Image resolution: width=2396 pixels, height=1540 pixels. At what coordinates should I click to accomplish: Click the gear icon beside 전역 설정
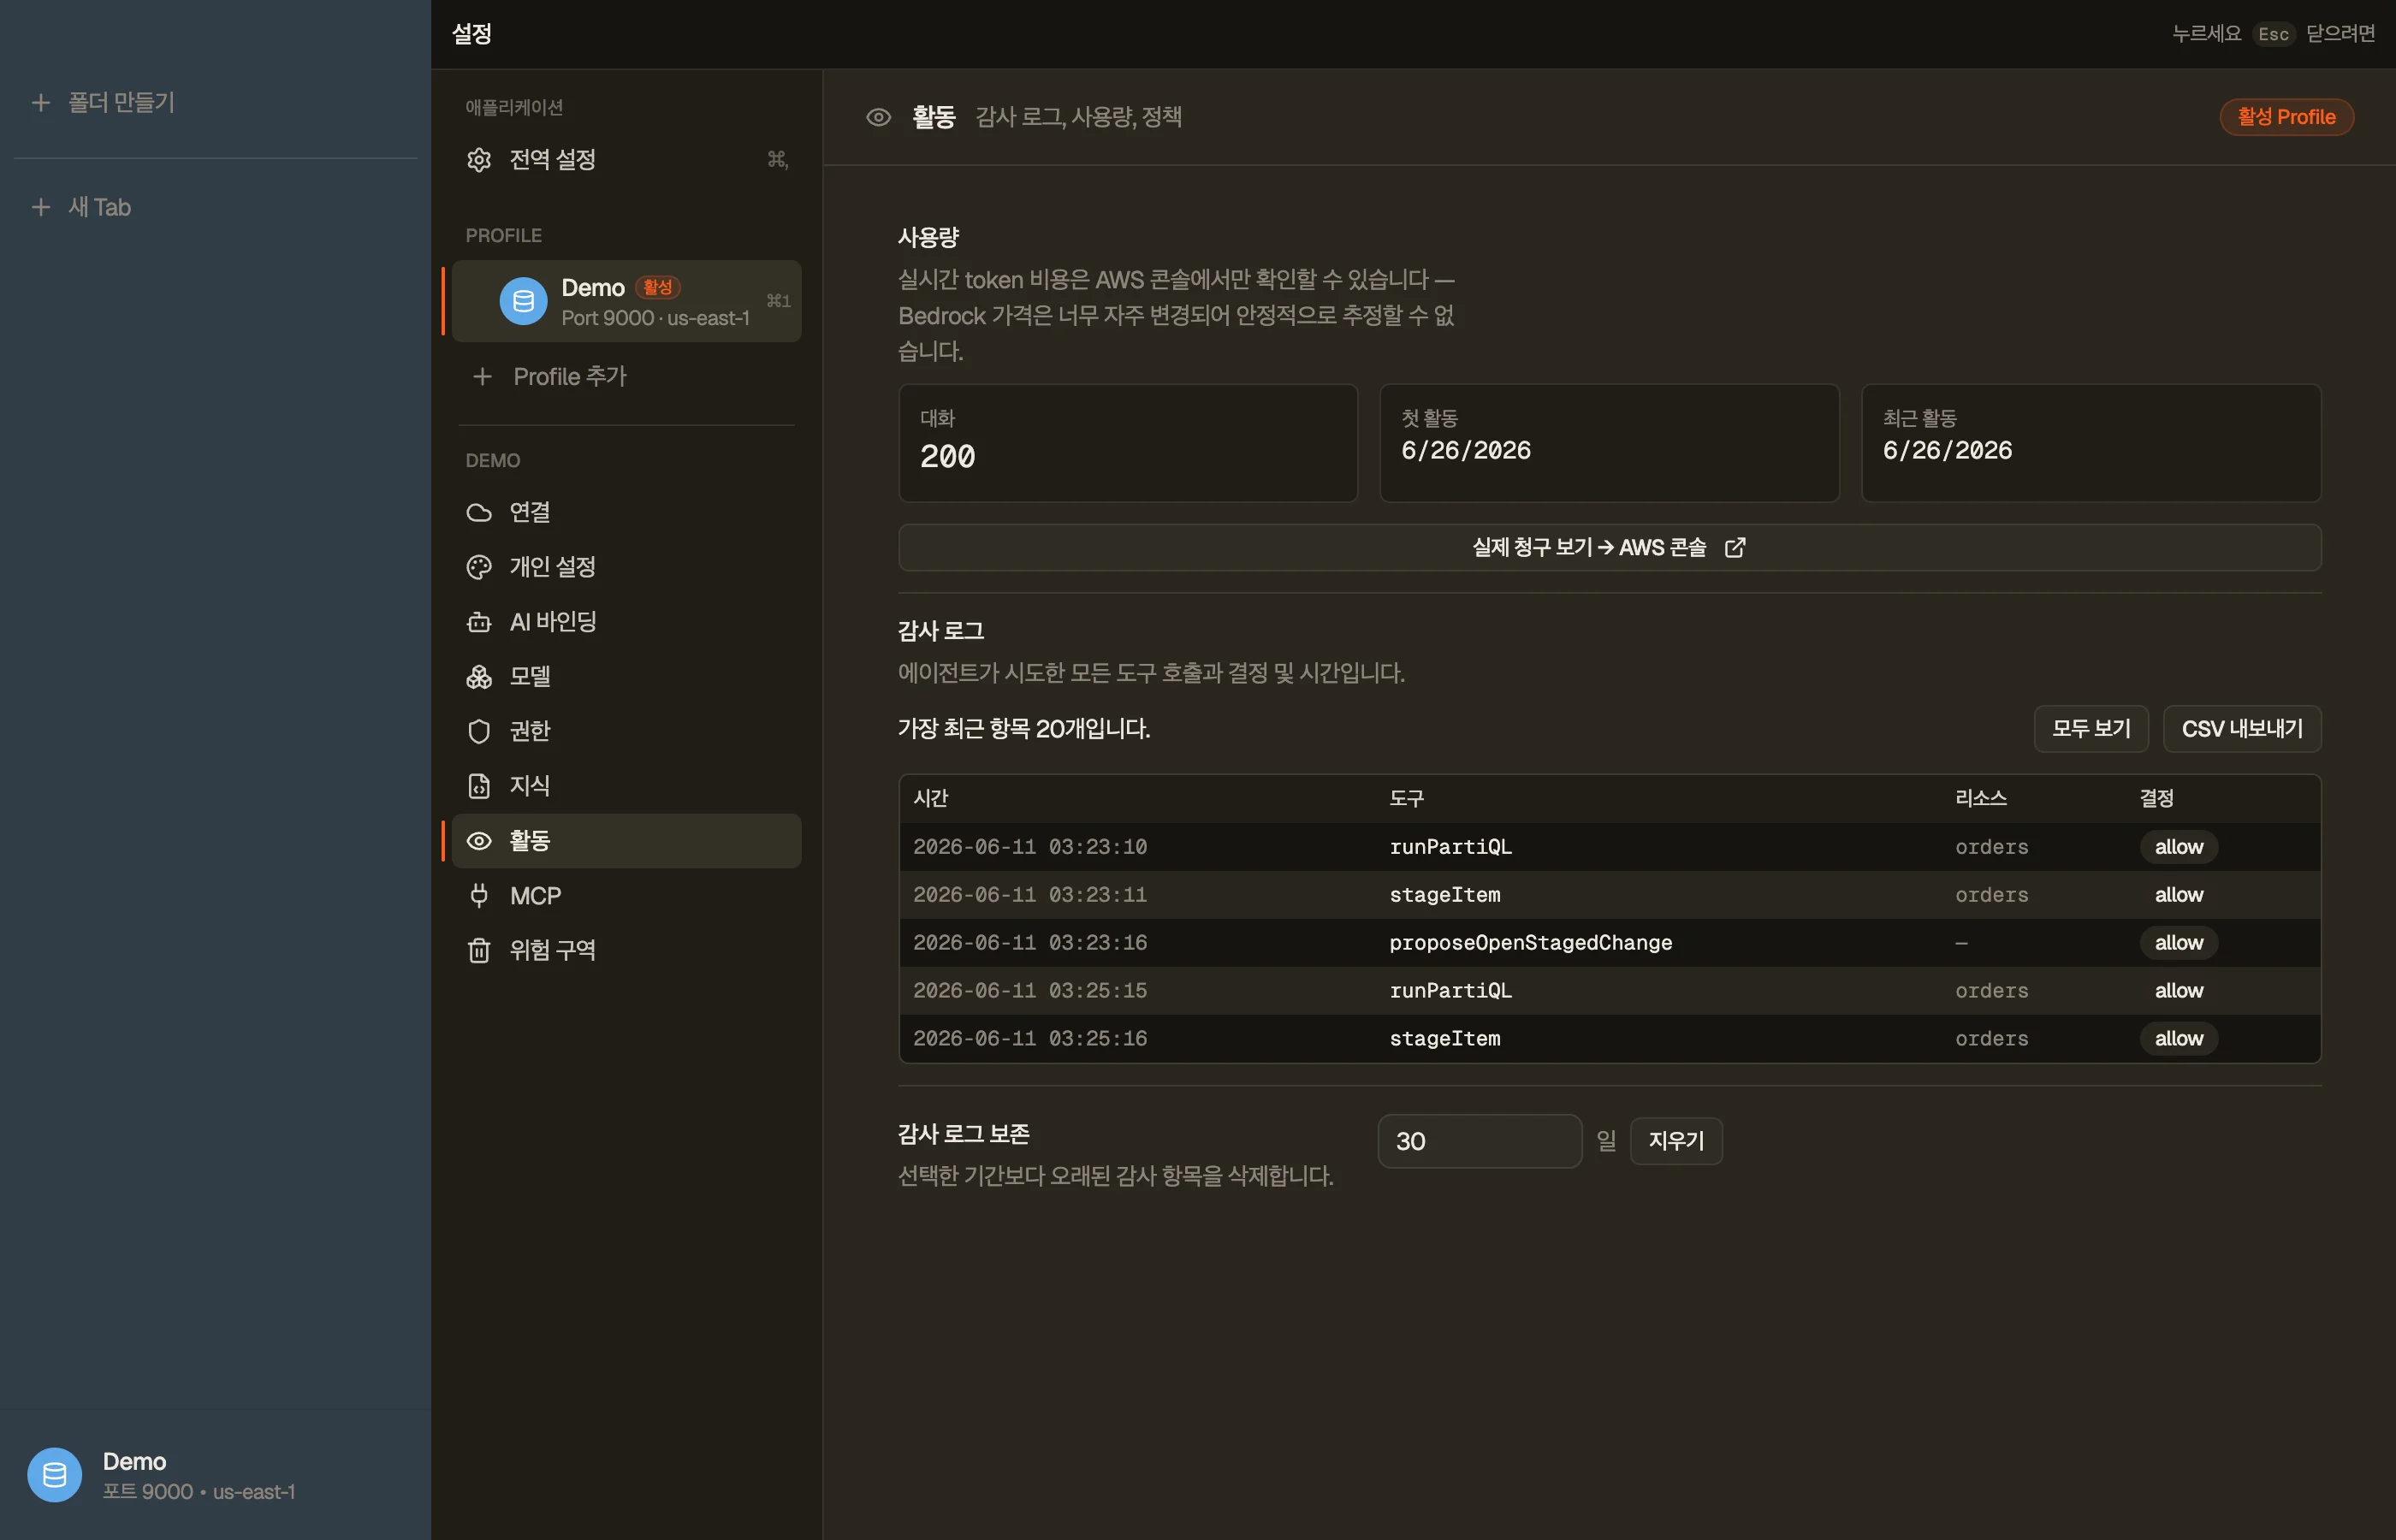pyautogui.click(x=479, y=160)
